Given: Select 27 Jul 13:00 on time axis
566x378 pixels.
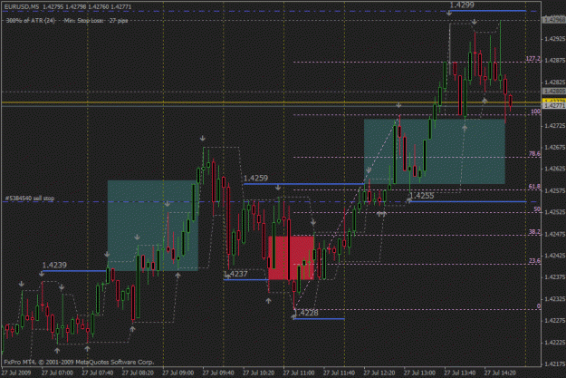Looking at the screenshot, I should click(419, 373).
